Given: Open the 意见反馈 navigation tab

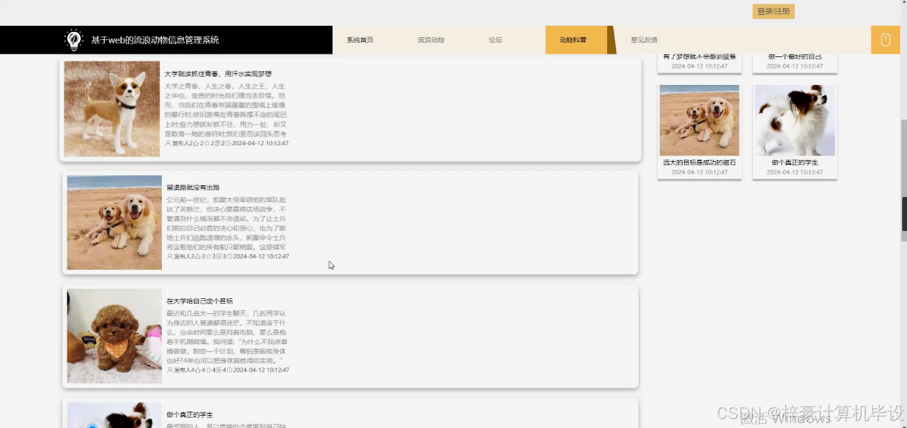Looking at the screenshot, I should 644,40.
